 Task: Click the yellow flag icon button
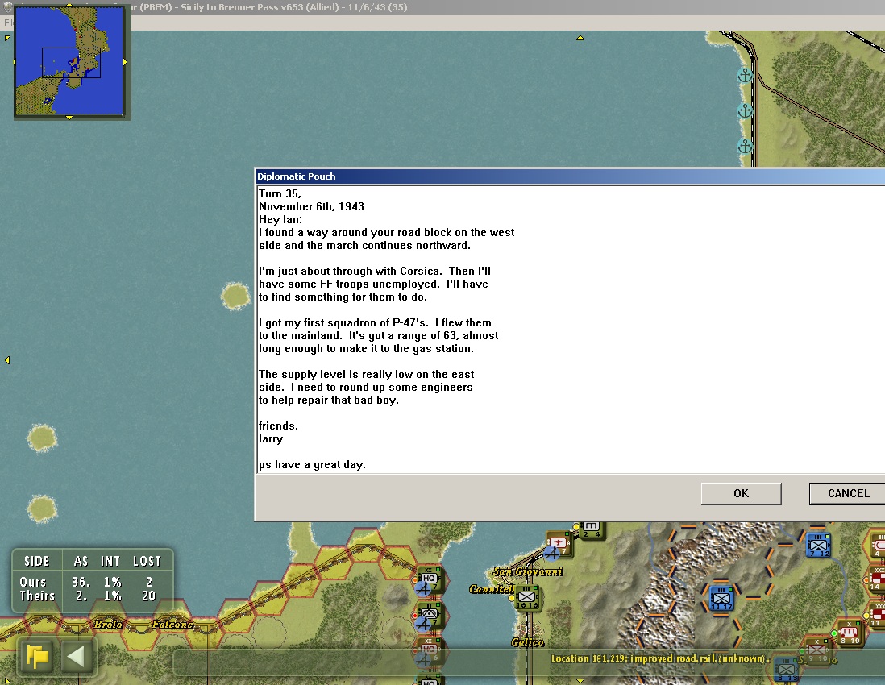(x=37, y=658)
